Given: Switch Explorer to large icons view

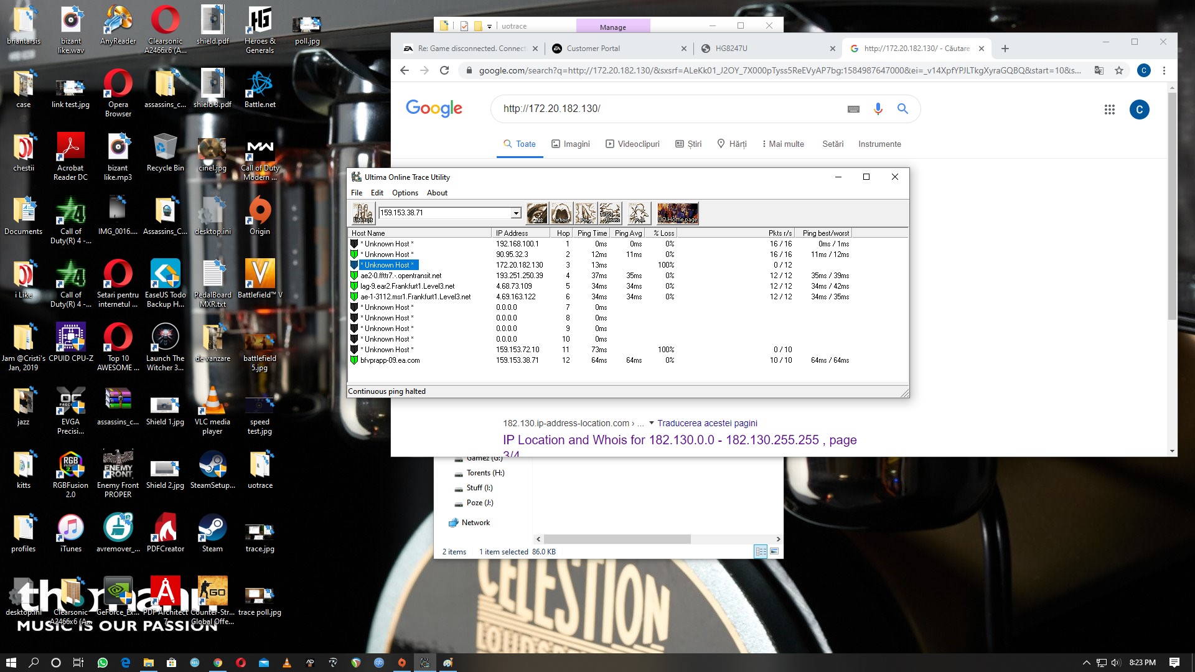Looking at the screenshot, I should point(774,551).
